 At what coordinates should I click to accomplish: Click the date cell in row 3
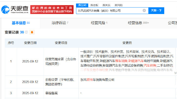pyautogui.click(x=30, y=93)
